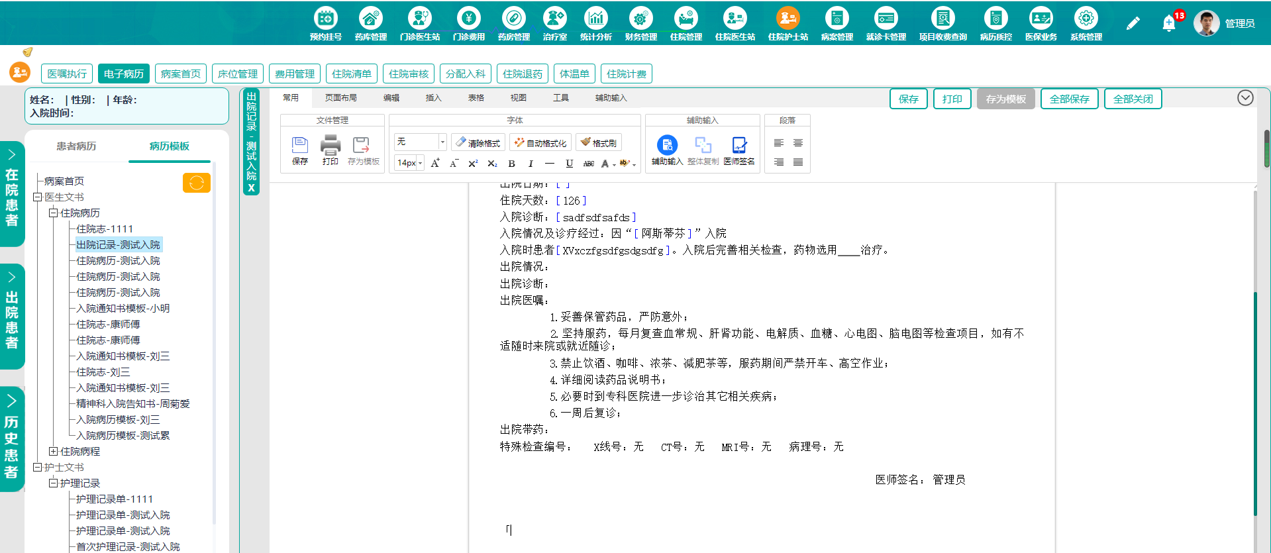Open the 预约挂号 module
Screen dimensions: 1271x553
(x=325, y=23)
